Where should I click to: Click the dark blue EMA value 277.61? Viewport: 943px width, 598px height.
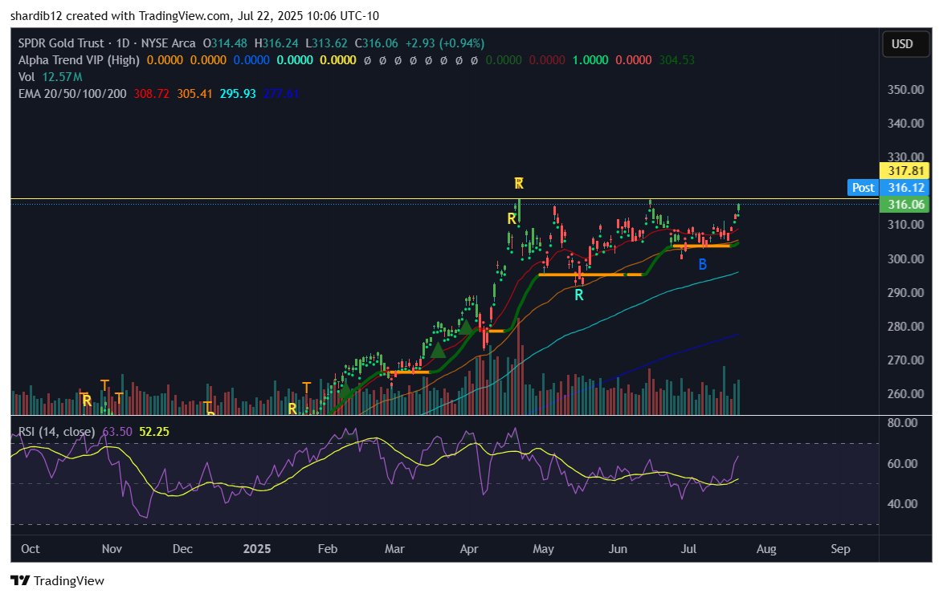tap(281, 94)
